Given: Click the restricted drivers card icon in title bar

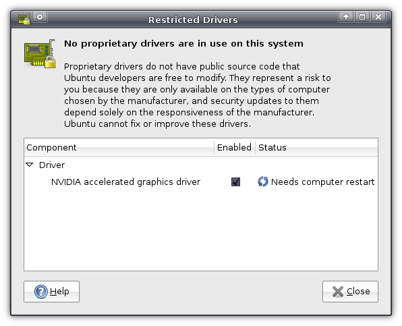Looking at the screenshot, I should click(24, 20).
